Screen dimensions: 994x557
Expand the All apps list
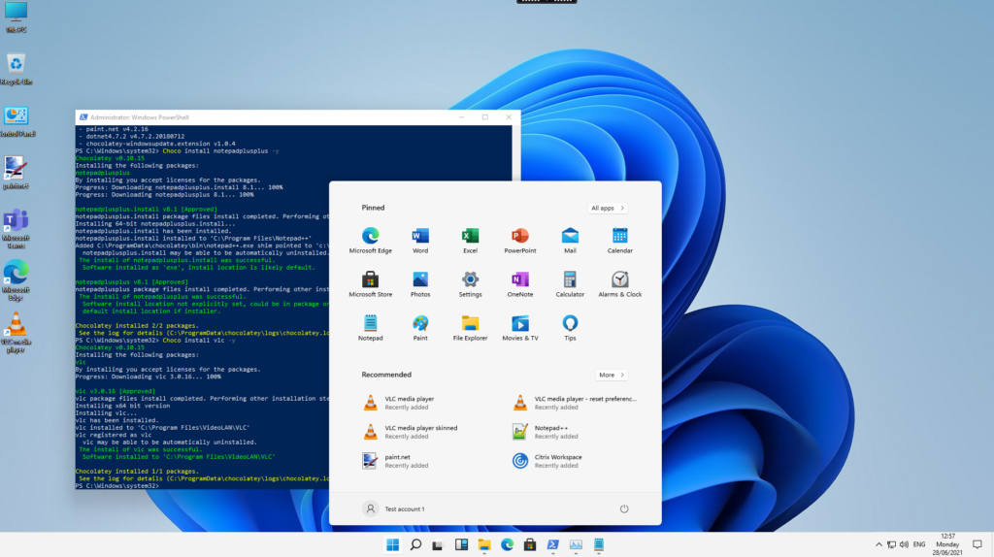point(608,208)
